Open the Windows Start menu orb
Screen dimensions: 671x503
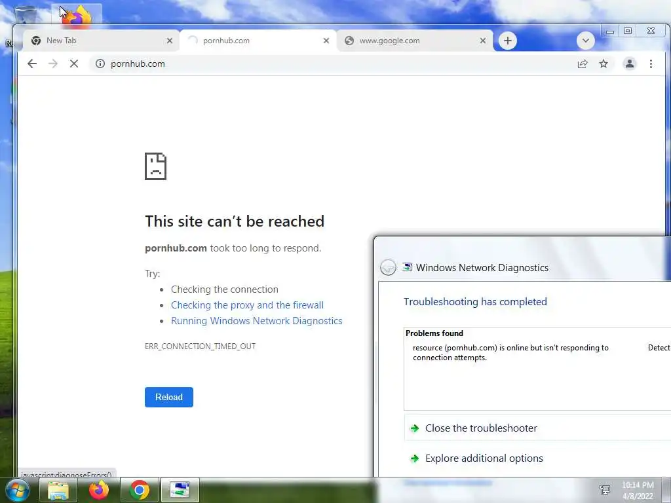pos(16,490)
